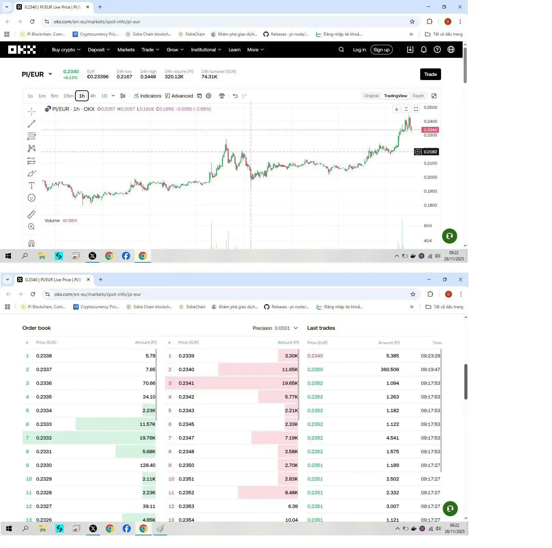552x548 pixels.
Task: Select the crosshair cursor tool in chart sidebar
Action: [x=32, y=111]
